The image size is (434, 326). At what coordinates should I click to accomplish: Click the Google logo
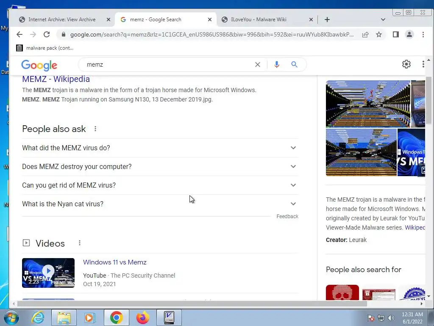click(39, 65)
